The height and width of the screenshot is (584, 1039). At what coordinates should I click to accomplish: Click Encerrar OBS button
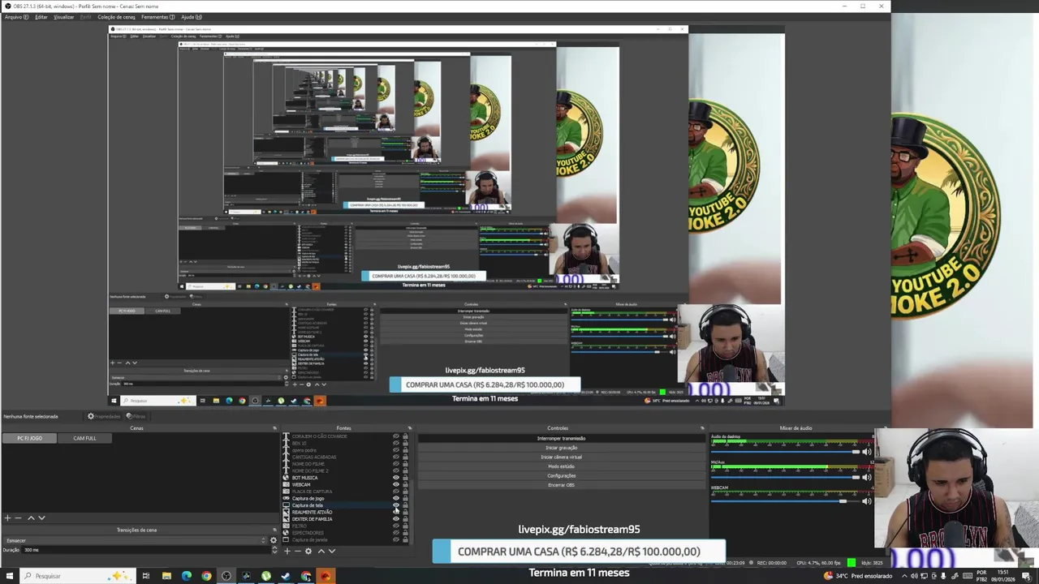561,485
